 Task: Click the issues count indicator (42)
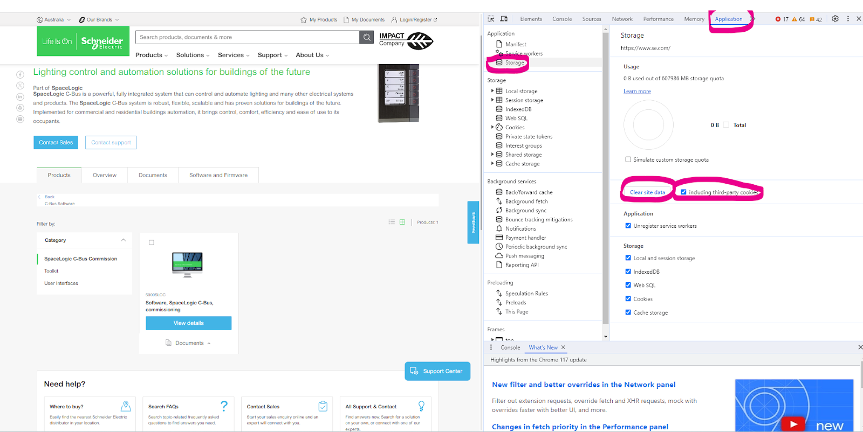816,19
